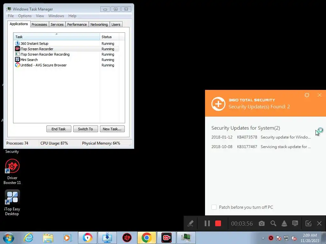326x244 pixels.
Task: Switch to AVG Secure Browser in taskbar
Action: click(88, 238)
